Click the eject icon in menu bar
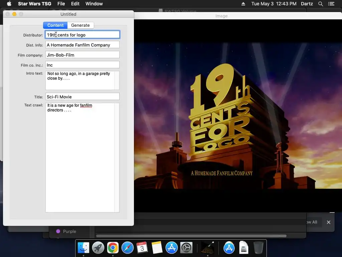This screenshot has width=342, height=257. point(243,4)
